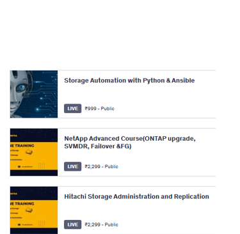Select ₹2,299 - Public price under Hitachi course
240x234 pixels.
(101, 224)
